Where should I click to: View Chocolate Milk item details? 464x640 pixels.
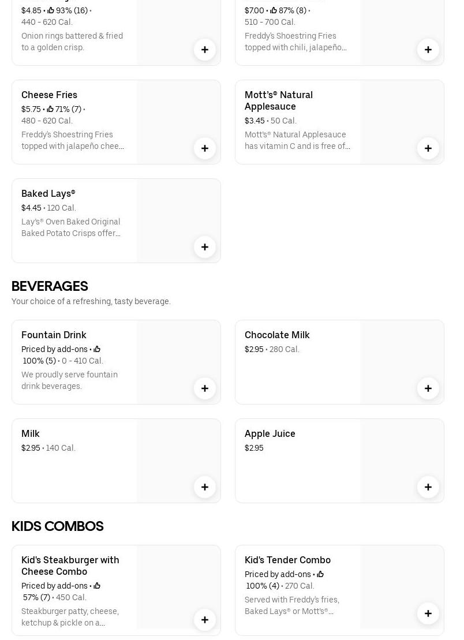coord(277,335)
